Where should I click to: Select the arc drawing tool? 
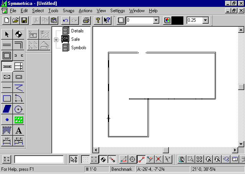[x=18, y=98]
